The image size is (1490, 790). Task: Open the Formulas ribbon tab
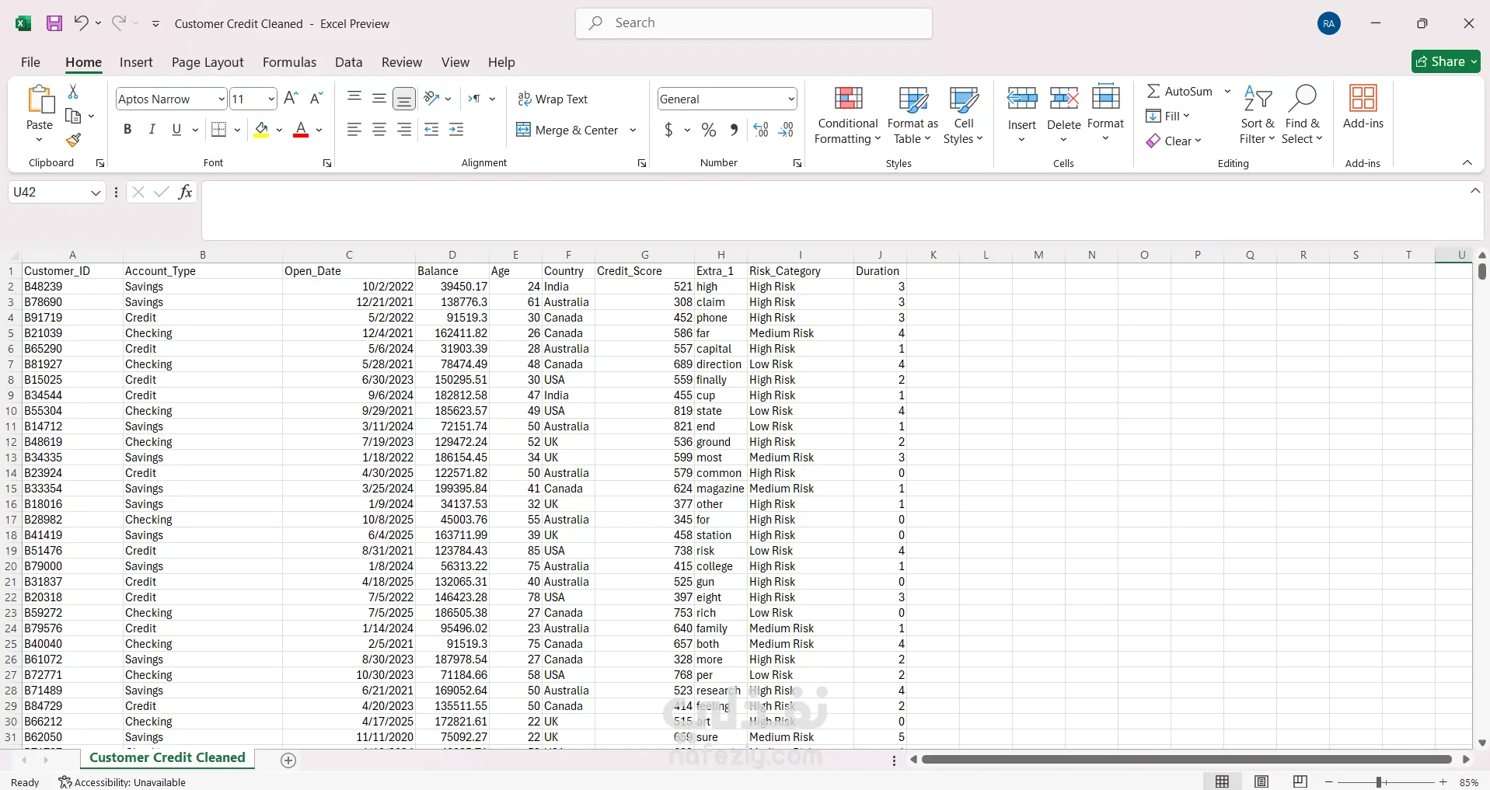point(289,62)
